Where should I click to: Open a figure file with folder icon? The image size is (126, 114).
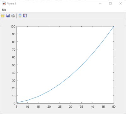tap(3, 16)
